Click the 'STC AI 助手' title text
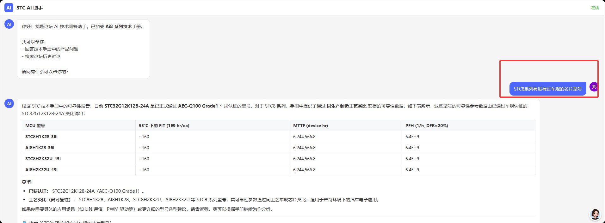 coord(29,8)
